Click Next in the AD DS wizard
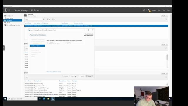Image resolution: width=188 pixels, height=106 pixels. 73,76
